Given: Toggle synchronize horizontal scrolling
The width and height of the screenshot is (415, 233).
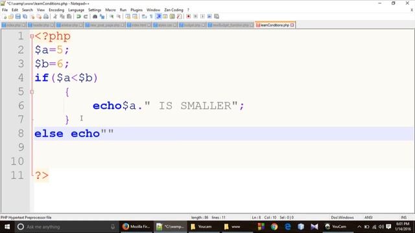Looking at the screenshot, I should tap(135, 17).
